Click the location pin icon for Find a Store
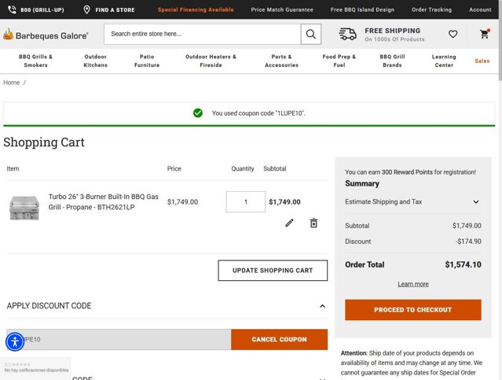 point(86,9)
